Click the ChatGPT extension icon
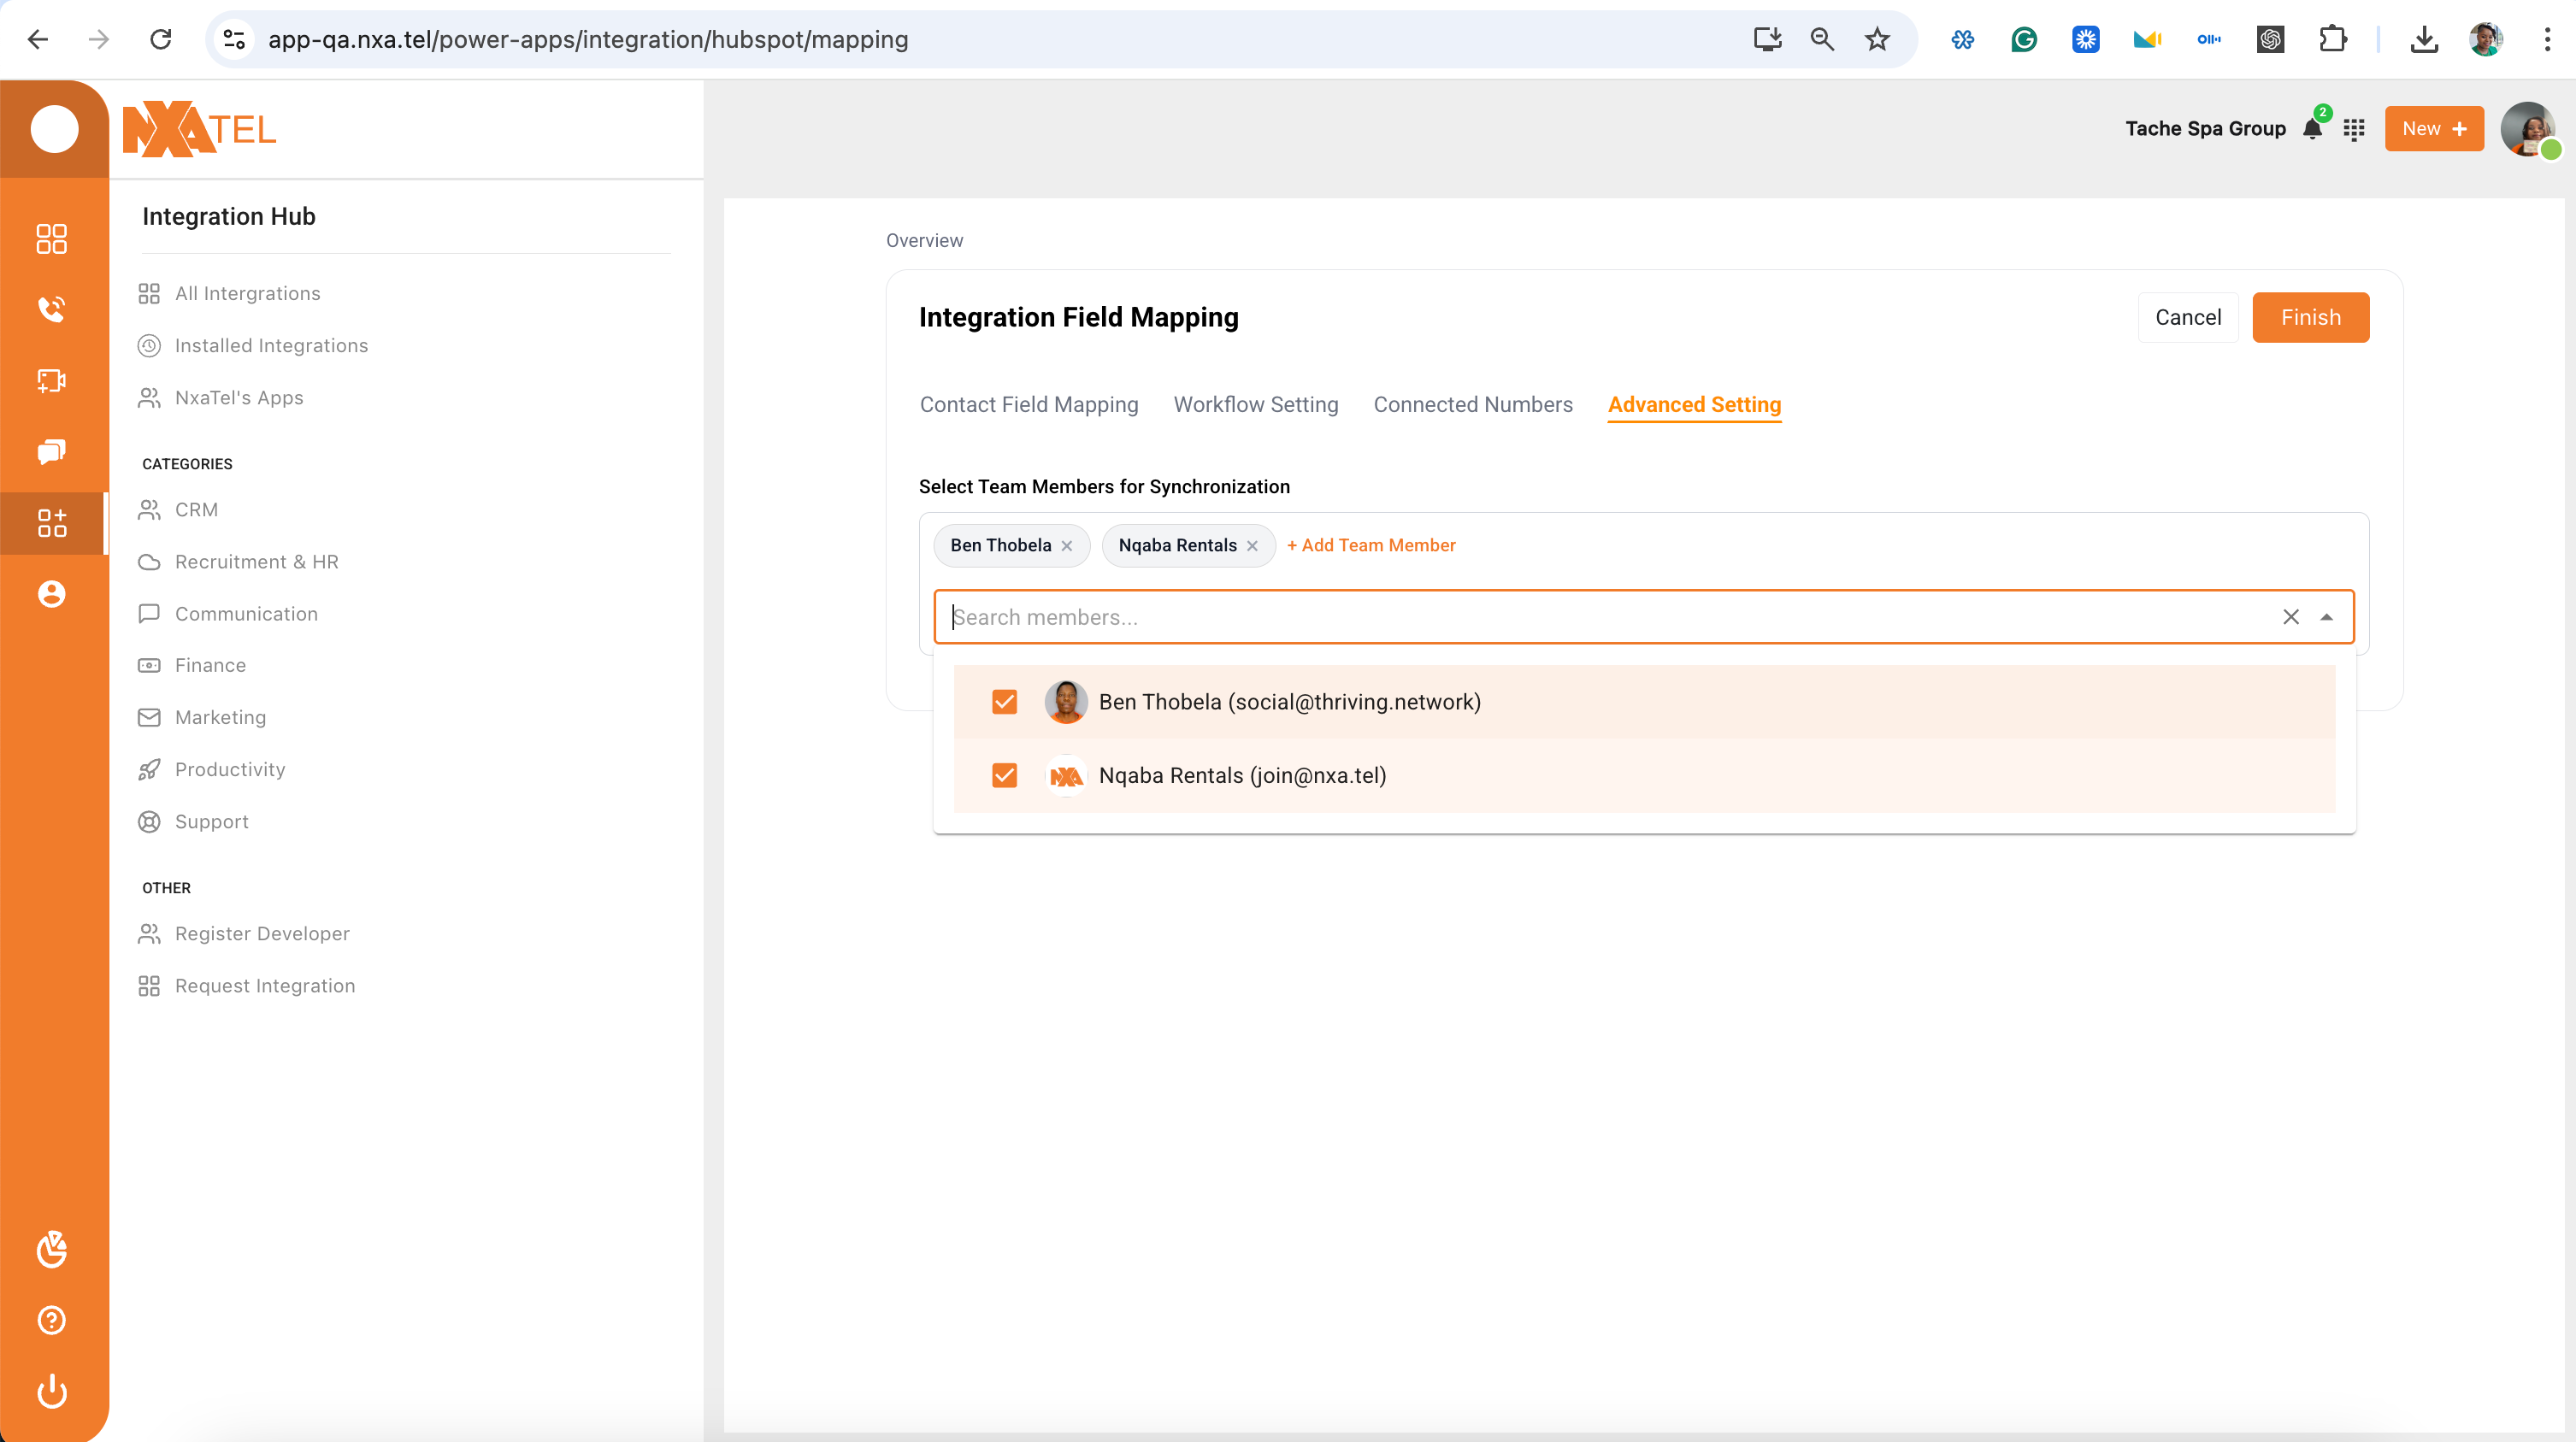This screenshot has height=1442, width=2576. 2270,39
